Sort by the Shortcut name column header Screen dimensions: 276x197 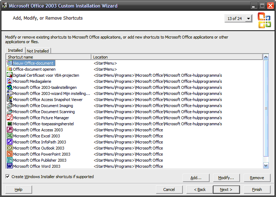point(49,57)
